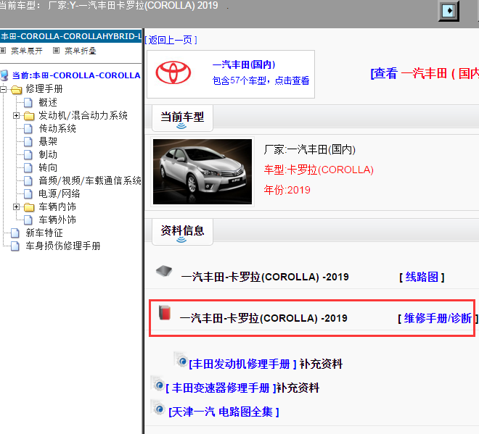This screenshot has width=479, height=434.
Task: Click the Corolla car thumbnail image
Action: tap(202, 172)
